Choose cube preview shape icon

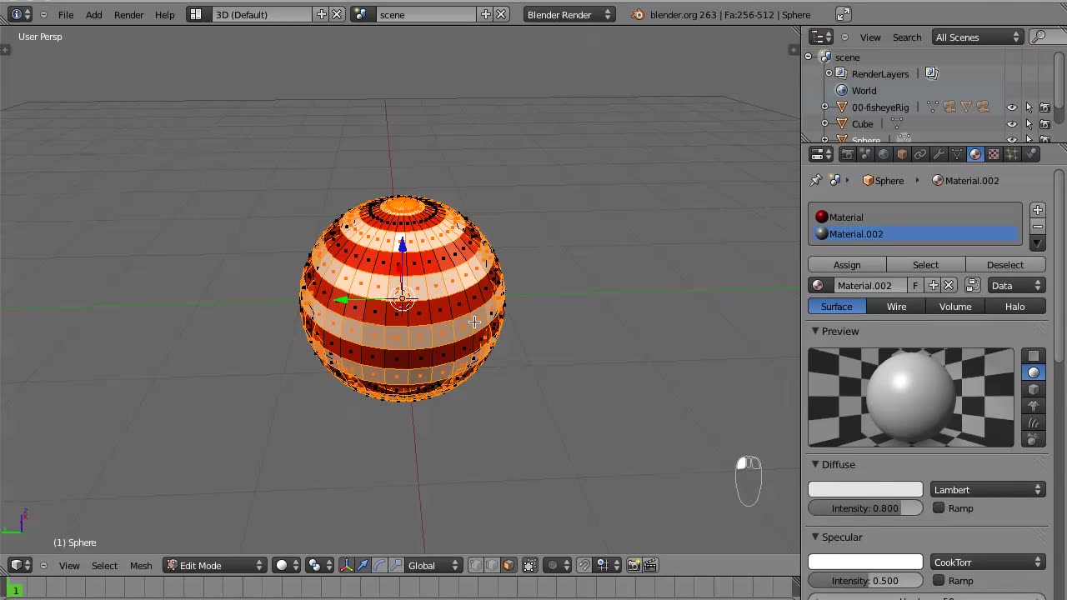click(1034, 389)
